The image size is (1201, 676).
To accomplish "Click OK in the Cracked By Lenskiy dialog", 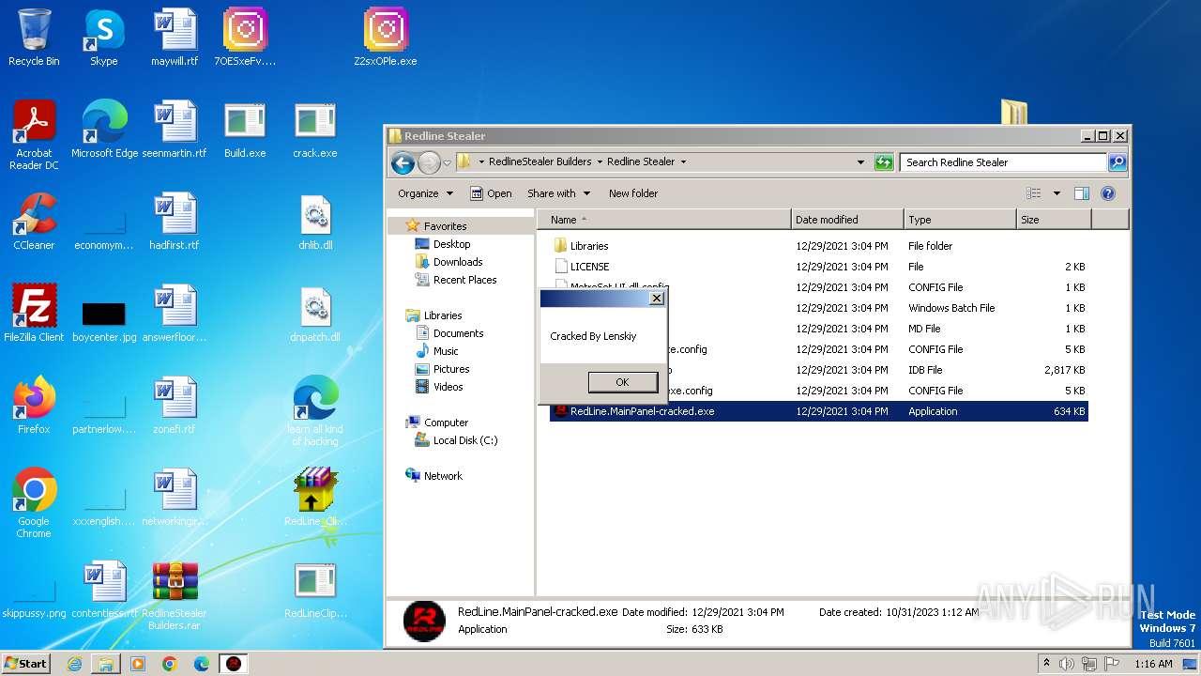I will [x=622, y=382].
